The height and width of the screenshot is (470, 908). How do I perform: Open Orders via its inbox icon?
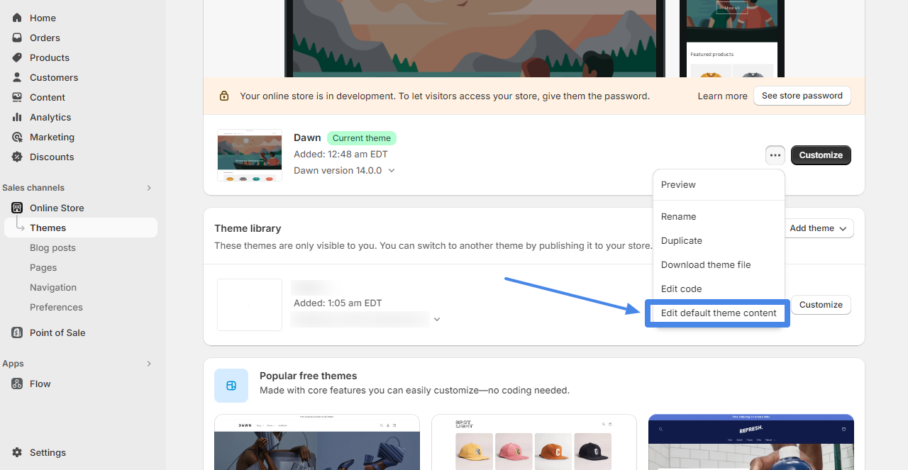point(17,38)
